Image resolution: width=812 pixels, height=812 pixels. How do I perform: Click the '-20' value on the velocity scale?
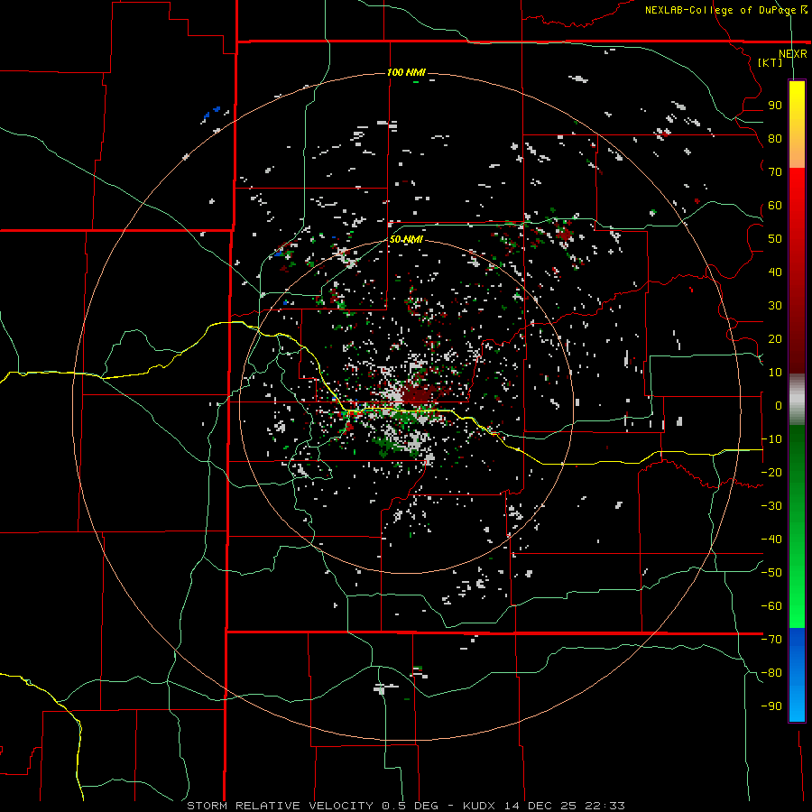tap(771, 472)
